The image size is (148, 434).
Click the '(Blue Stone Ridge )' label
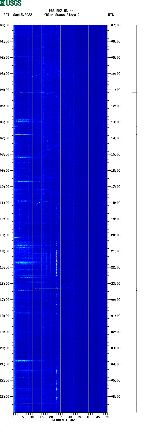62,15
